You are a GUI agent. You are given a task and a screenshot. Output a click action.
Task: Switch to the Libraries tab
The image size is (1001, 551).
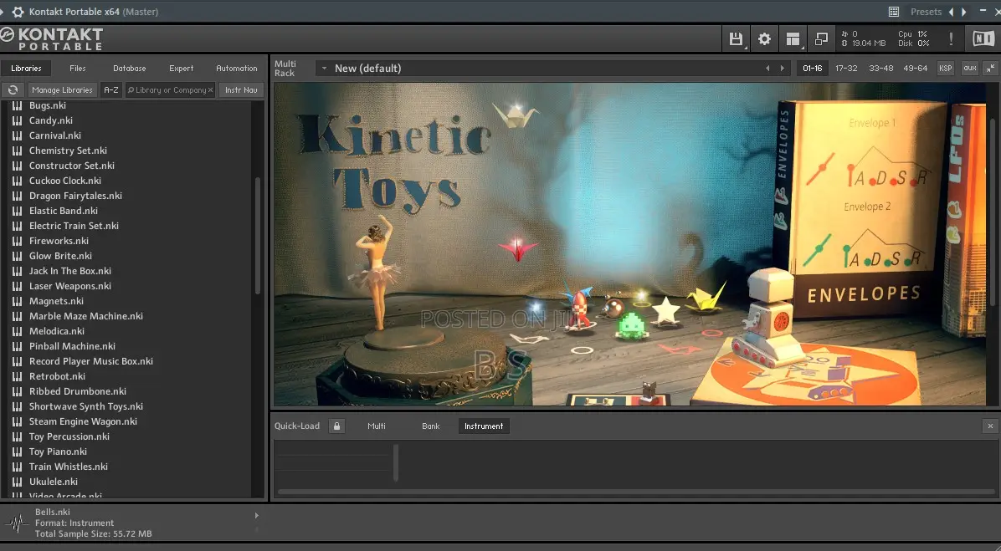(26, 69)
